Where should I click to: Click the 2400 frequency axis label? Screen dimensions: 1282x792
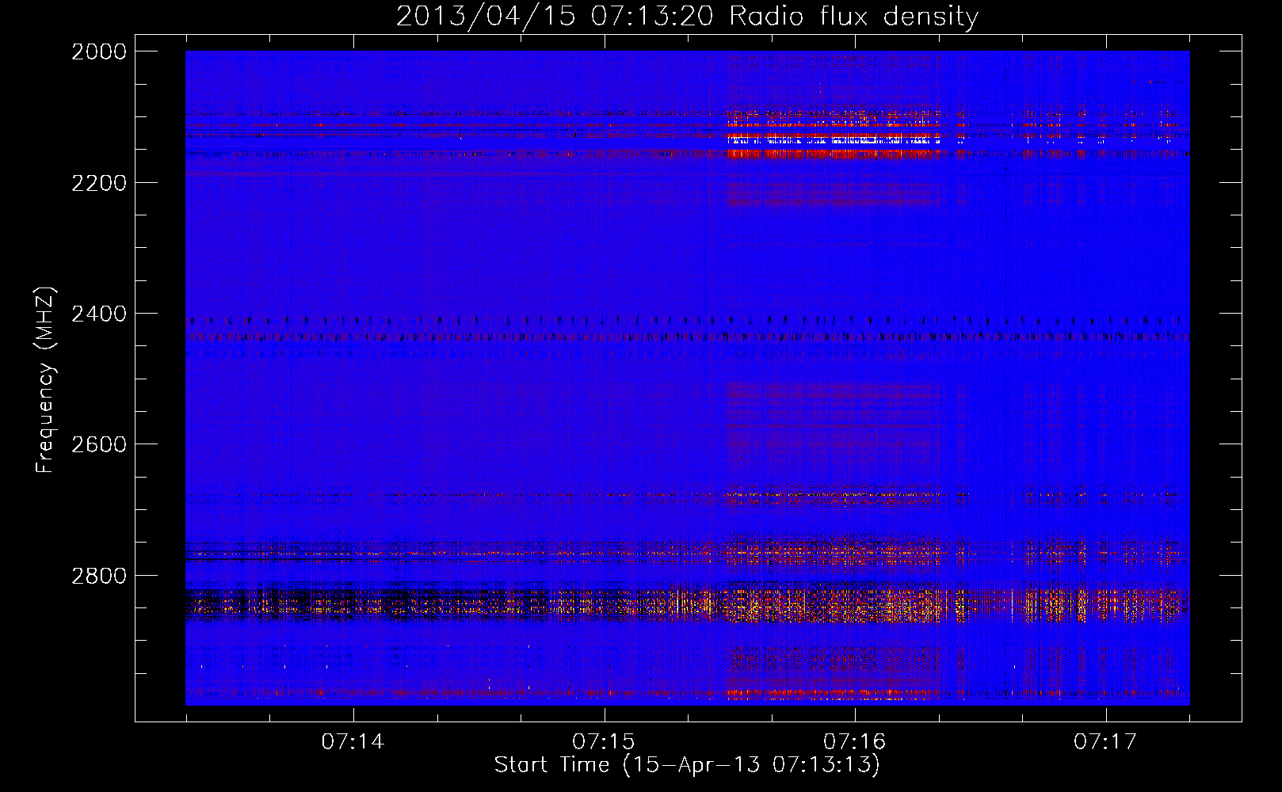tap(99, 314)
